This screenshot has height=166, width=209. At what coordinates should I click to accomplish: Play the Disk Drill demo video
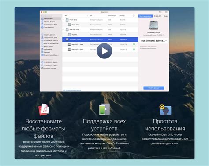(104, 51)
